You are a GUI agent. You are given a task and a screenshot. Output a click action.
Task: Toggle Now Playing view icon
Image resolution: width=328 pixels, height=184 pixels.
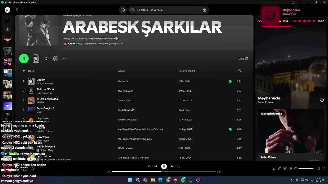click(x=274, y=168)
